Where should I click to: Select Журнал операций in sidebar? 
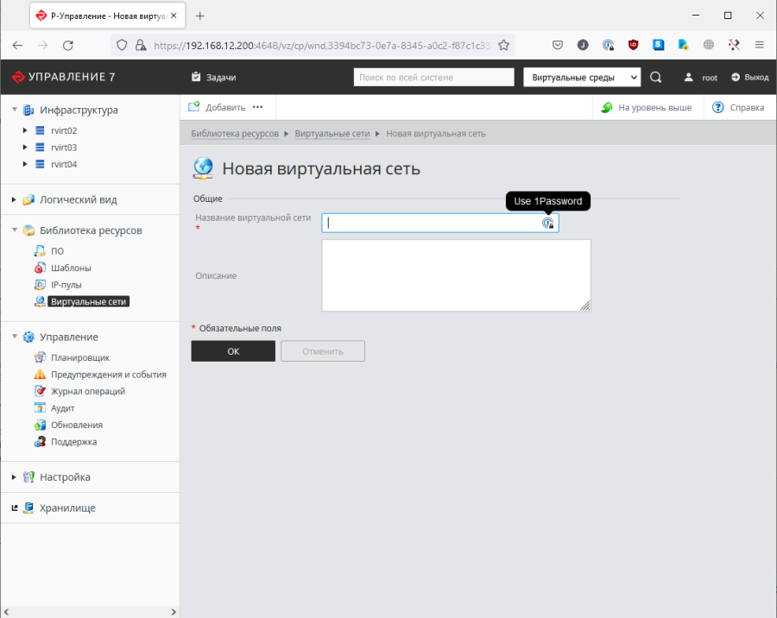point(87,391)
